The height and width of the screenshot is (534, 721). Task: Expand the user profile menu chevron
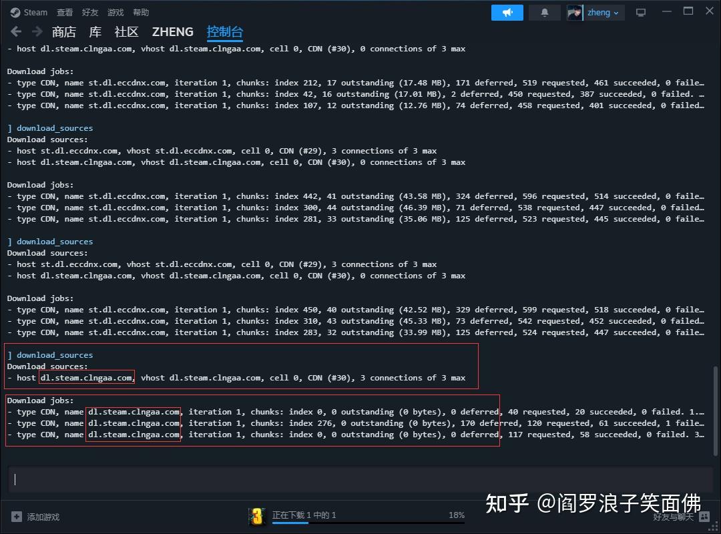[617, 12]
